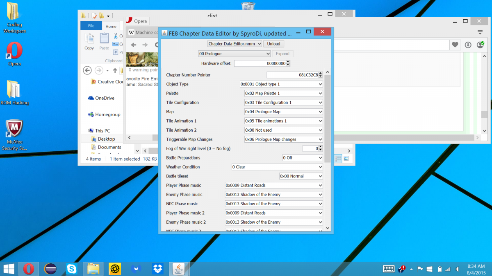
Task: Open the Enemy Phase music 2 dropdown
Action: [x=274, y=222]
